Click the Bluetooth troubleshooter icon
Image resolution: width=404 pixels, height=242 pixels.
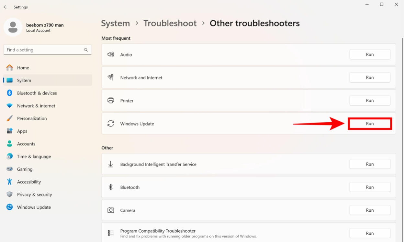pyautogui.click(x=110, y=187)
